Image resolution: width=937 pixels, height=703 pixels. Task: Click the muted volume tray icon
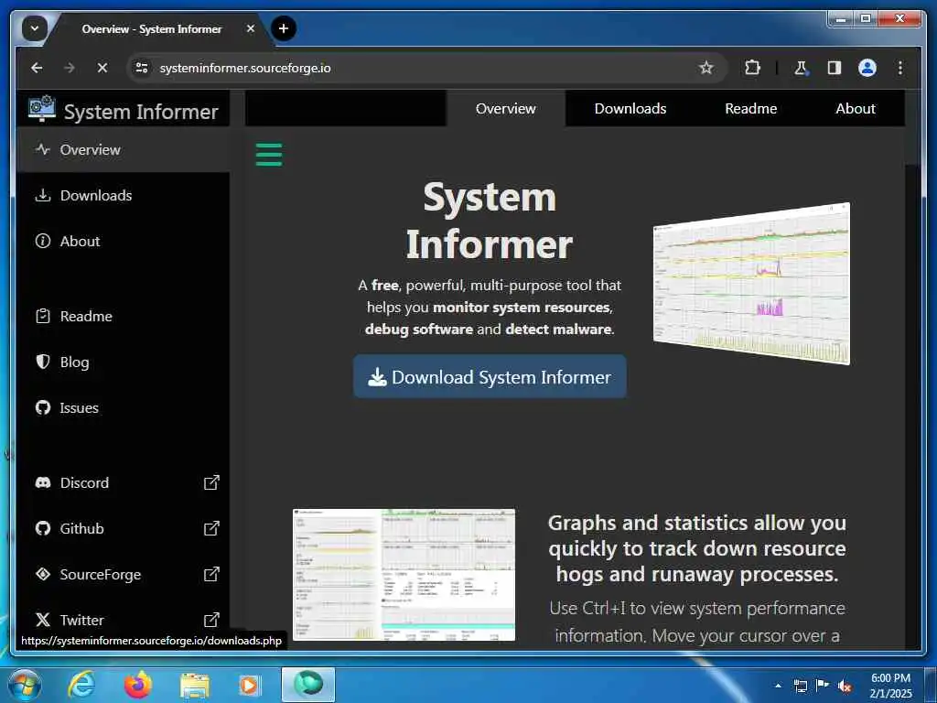click(845, 687)
